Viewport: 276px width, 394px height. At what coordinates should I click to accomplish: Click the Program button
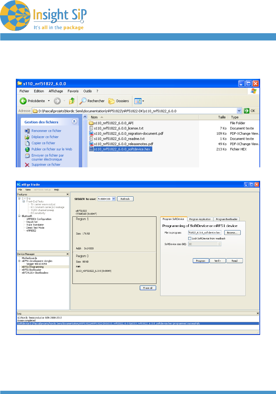[x=201, y=261]
